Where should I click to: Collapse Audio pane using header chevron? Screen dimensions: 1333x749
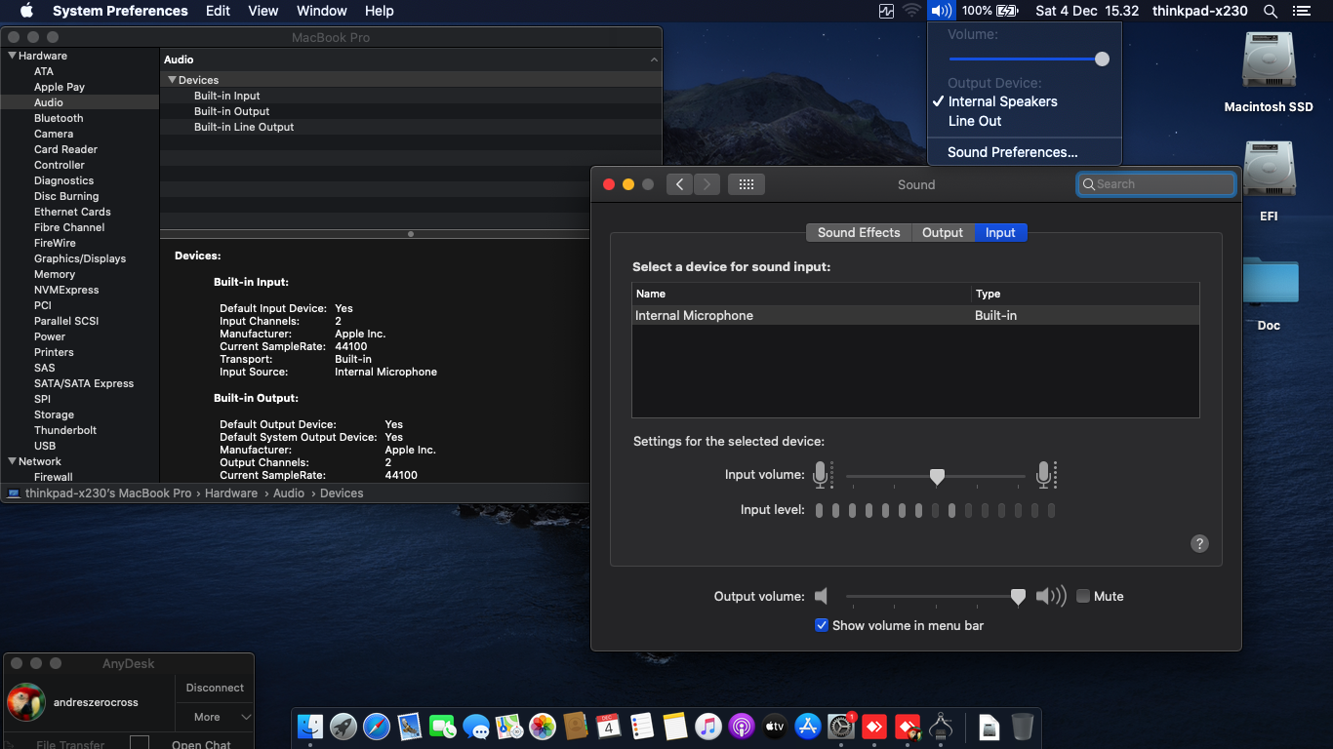(x=654, y=59)
